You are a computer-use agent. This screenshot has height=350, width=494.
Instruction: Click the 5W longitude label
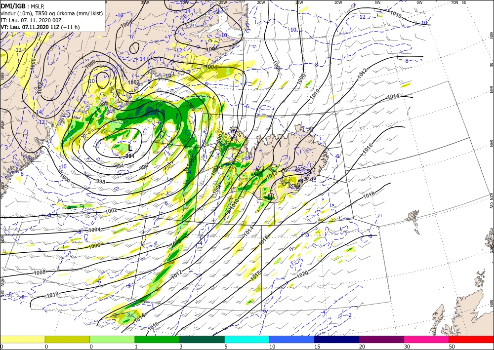pyautogui.click(x=378, y=2)
